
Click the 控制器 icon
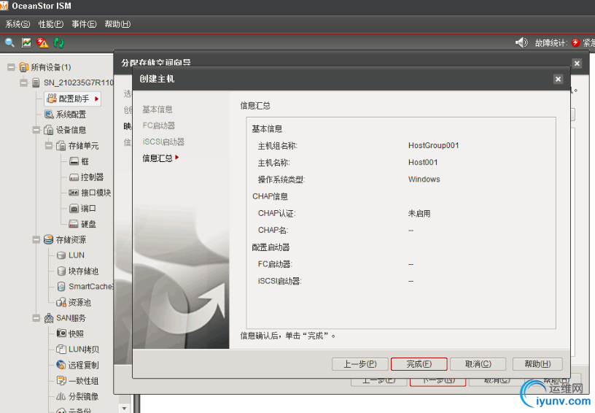(x=74, y=177)
